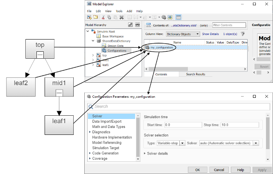
Task: Click the Contents of pane icon
Action: (148, 25)
